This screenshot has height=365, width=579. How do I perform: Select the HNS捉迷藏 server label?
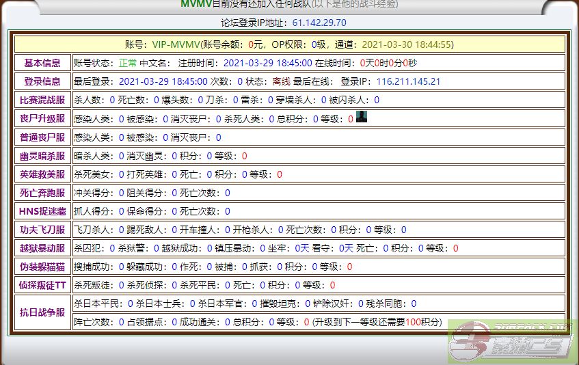click(42, 211)
